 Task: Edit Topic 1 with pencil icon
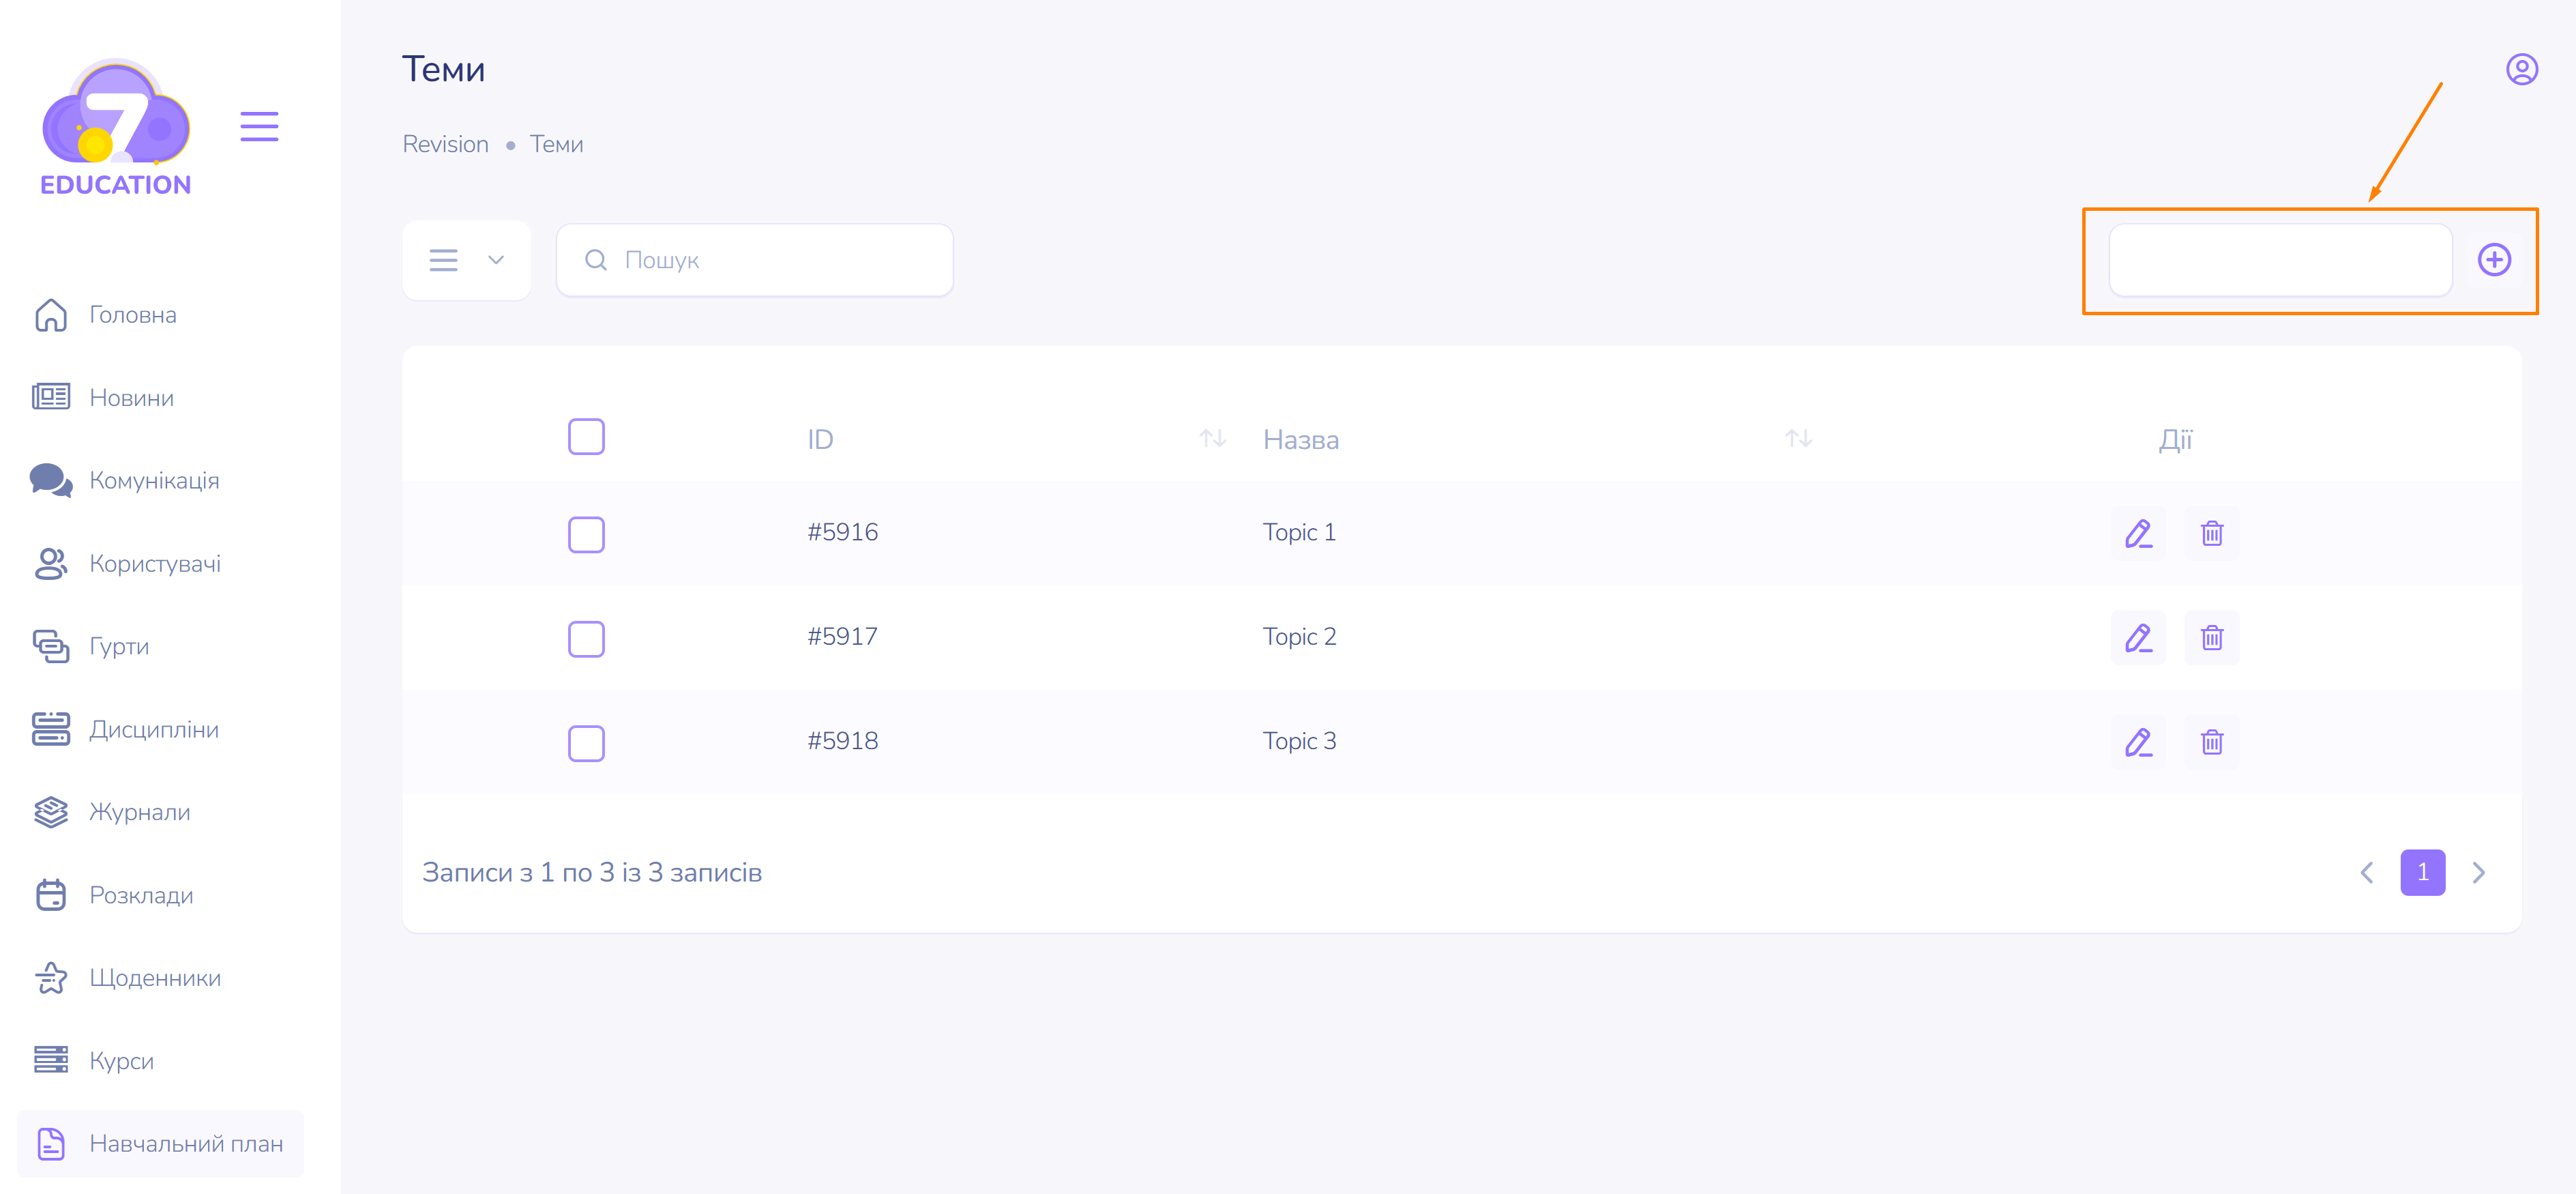pyautogui.click(x=2138, y=533)
